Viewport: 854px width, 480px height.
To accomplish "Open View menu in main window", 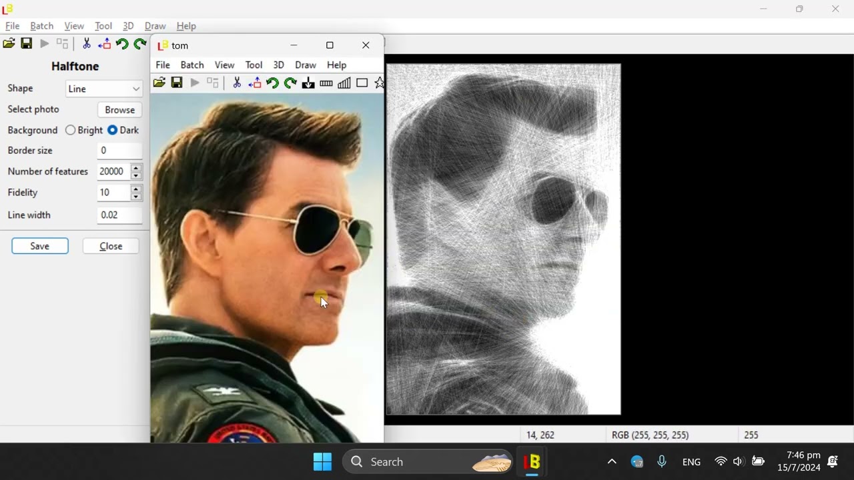I will coord(74,26).
